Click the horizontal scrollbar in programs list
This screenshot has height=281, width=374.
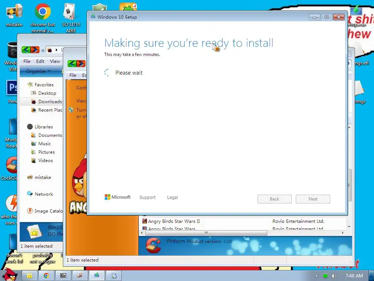click(x=206, y=233)
